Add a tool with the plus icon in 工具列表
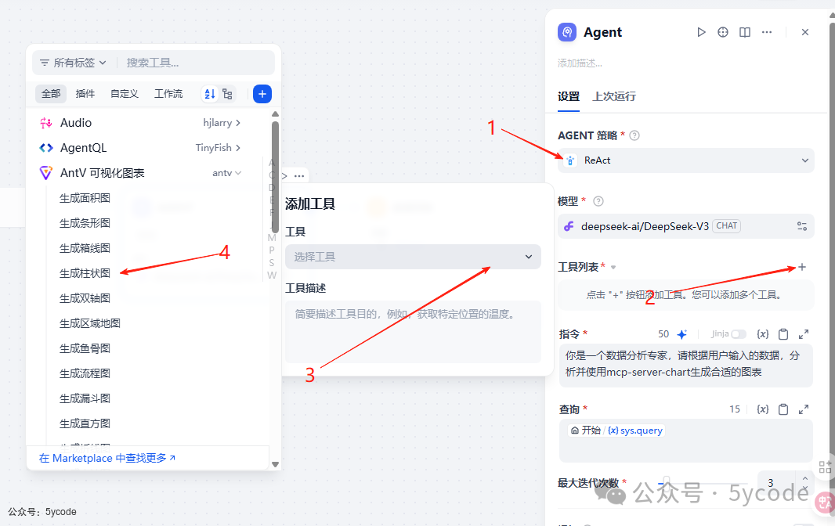835x526 pixels. 802,267
